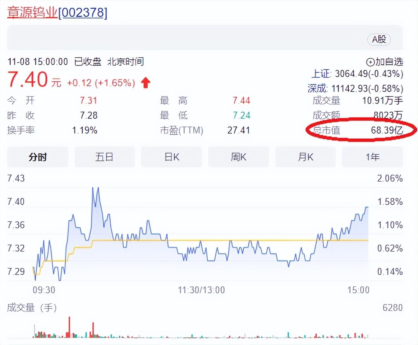418x345 pixels.
Task: Click the 15:00 time axis label
Action: click(358, 290)
